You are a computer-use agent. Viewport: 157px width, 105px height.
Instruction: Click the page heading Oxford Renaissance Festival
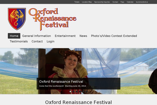point(78,102)
